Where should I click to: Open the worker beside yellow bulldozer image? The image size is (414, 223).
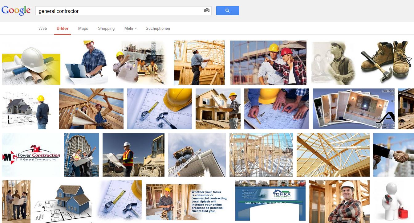click(133, 155)
